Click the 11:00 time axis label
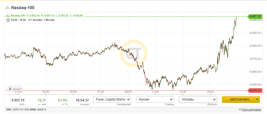Image resolution: width=267 pixels, height=114 pixels. [x=155, y=92]
